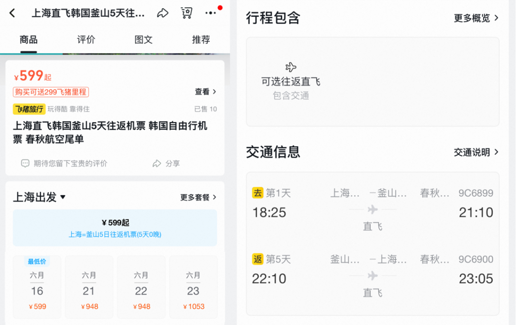Open the shopping cart icon

pyautogui.click(x=187, y=13)
